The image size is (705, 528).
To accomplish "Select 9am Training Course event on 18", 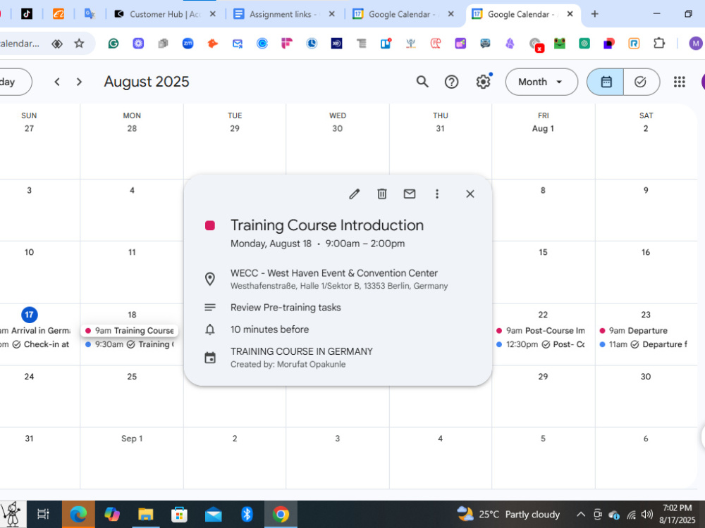I will tap(130, 331).
